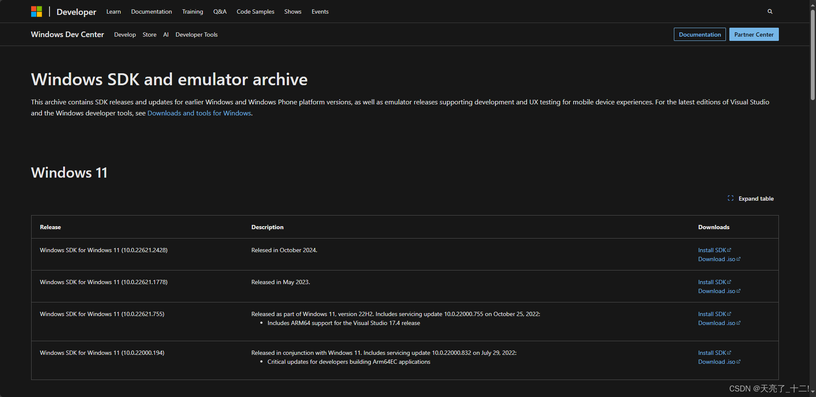Open the Shows nav item
816x397 pixels.
pos(293,12)
